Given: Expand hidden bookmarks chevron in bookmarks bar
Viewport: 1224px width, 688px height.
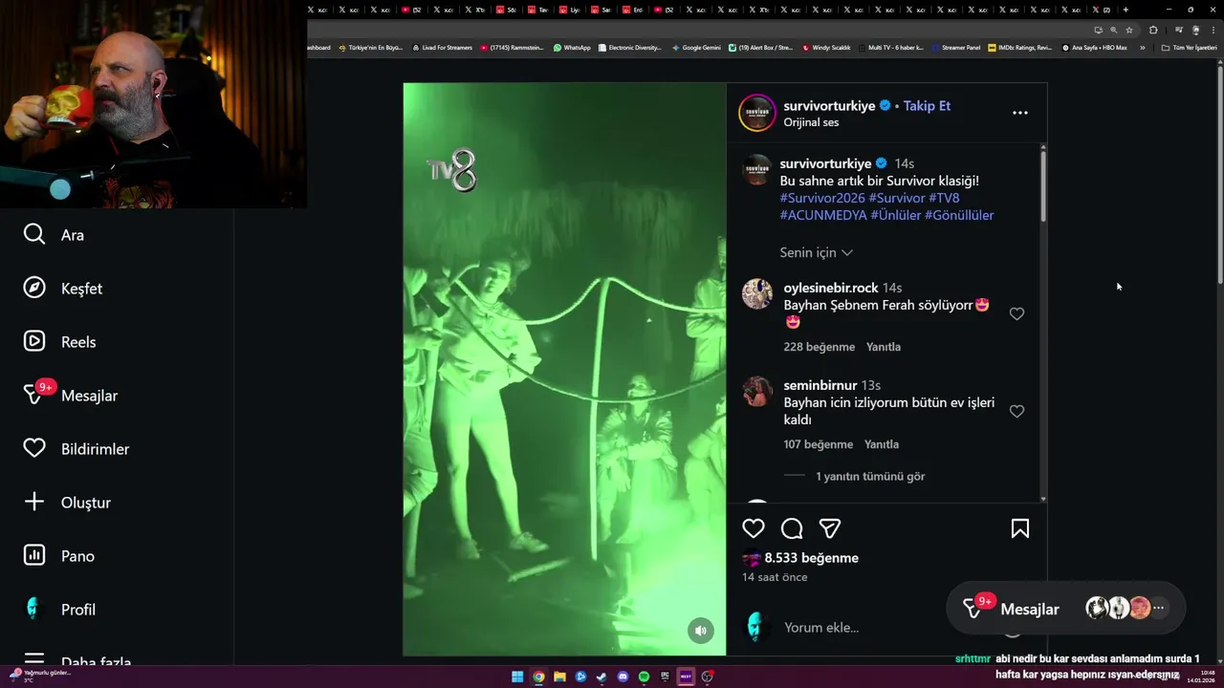Looking at the screenshot, I should pyautogui.click(x=1142, y=47).
